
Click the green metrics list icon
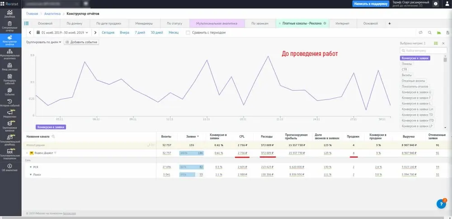click(436, 43)
